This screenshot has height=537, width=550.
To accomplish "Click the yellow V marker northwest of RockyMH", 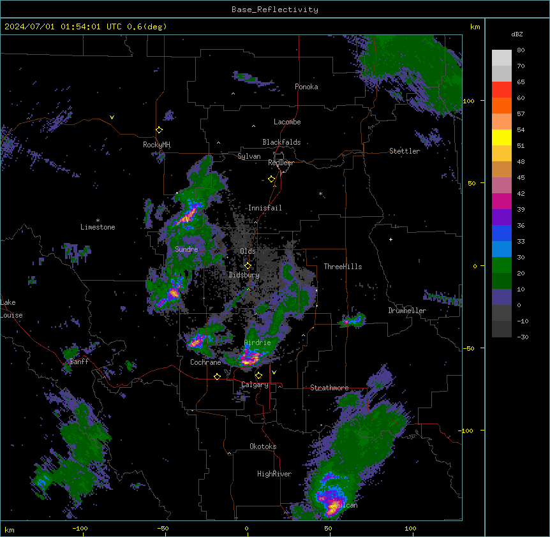I will (x=112, y=117).
